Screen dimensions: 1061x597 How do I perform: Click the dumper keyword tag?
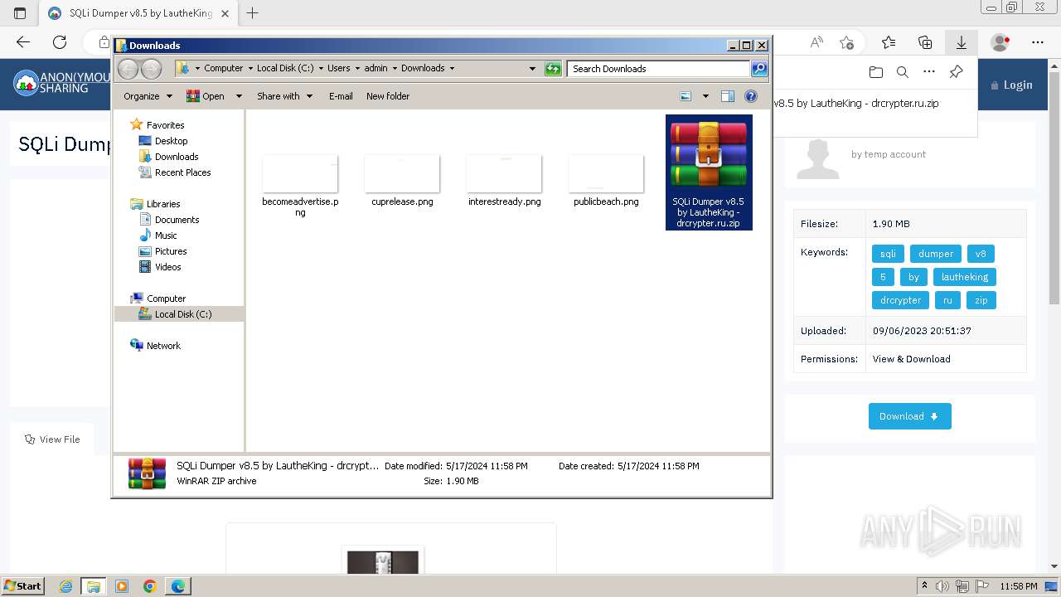[936, 254]
